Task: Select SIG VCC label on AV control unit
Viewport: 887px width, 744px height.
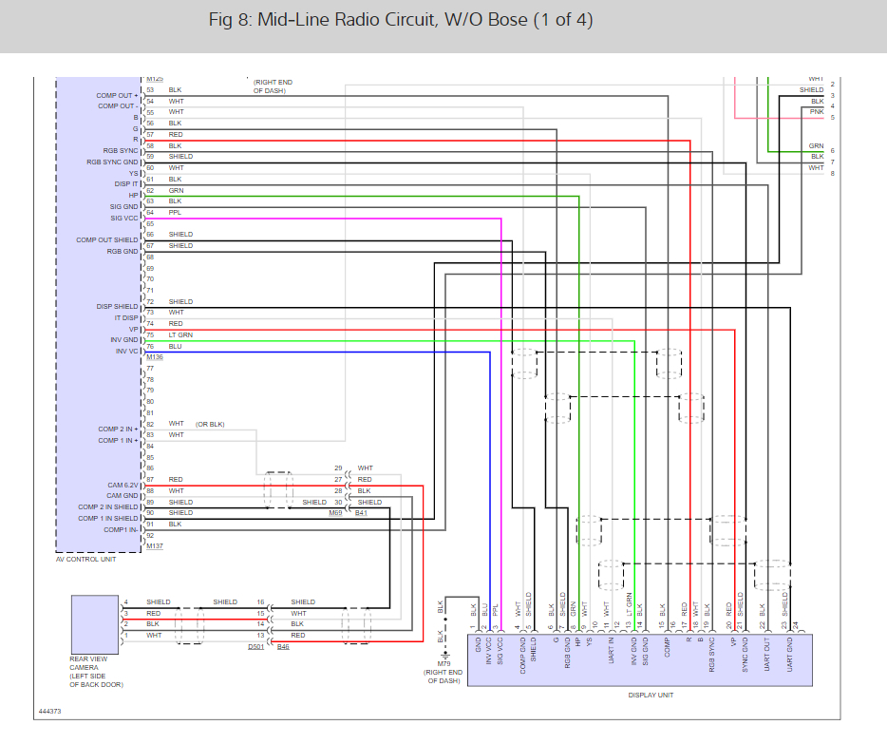Action: tap(123, 218)
